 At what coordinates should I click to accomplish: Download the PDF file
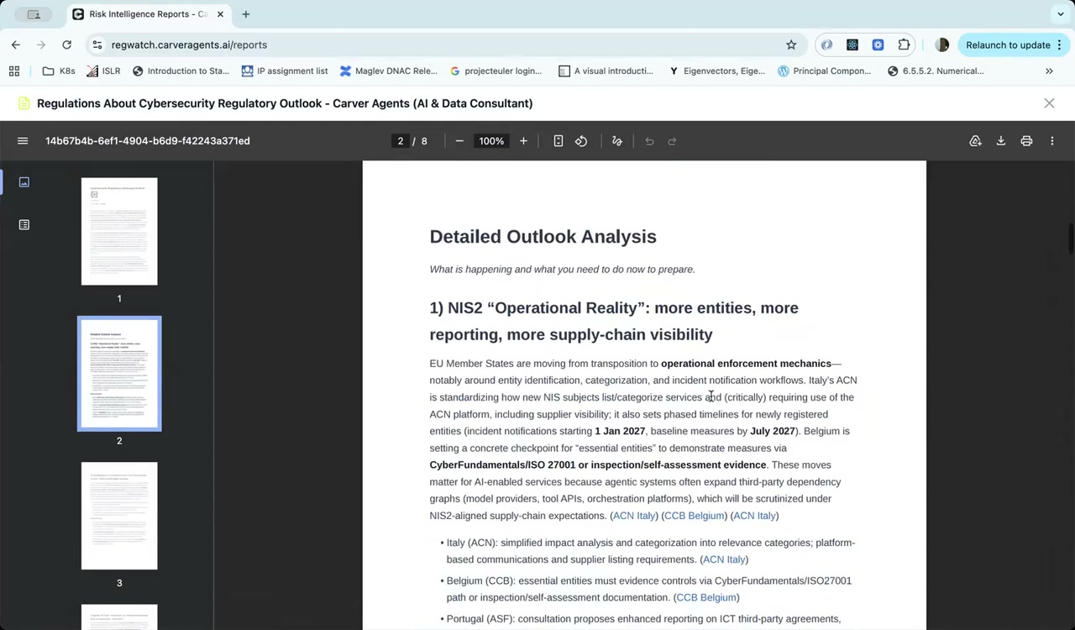click(1001, 141)
